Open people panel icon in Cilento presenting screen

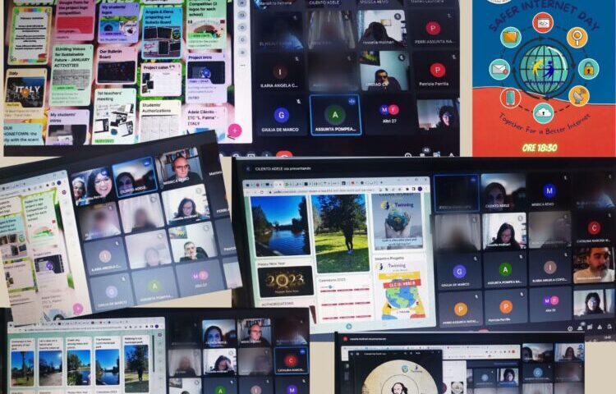coord(580,328)
